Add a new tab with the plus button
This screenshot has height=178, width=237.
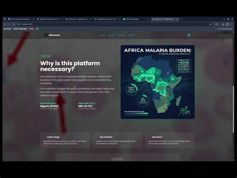click(181, 19)
